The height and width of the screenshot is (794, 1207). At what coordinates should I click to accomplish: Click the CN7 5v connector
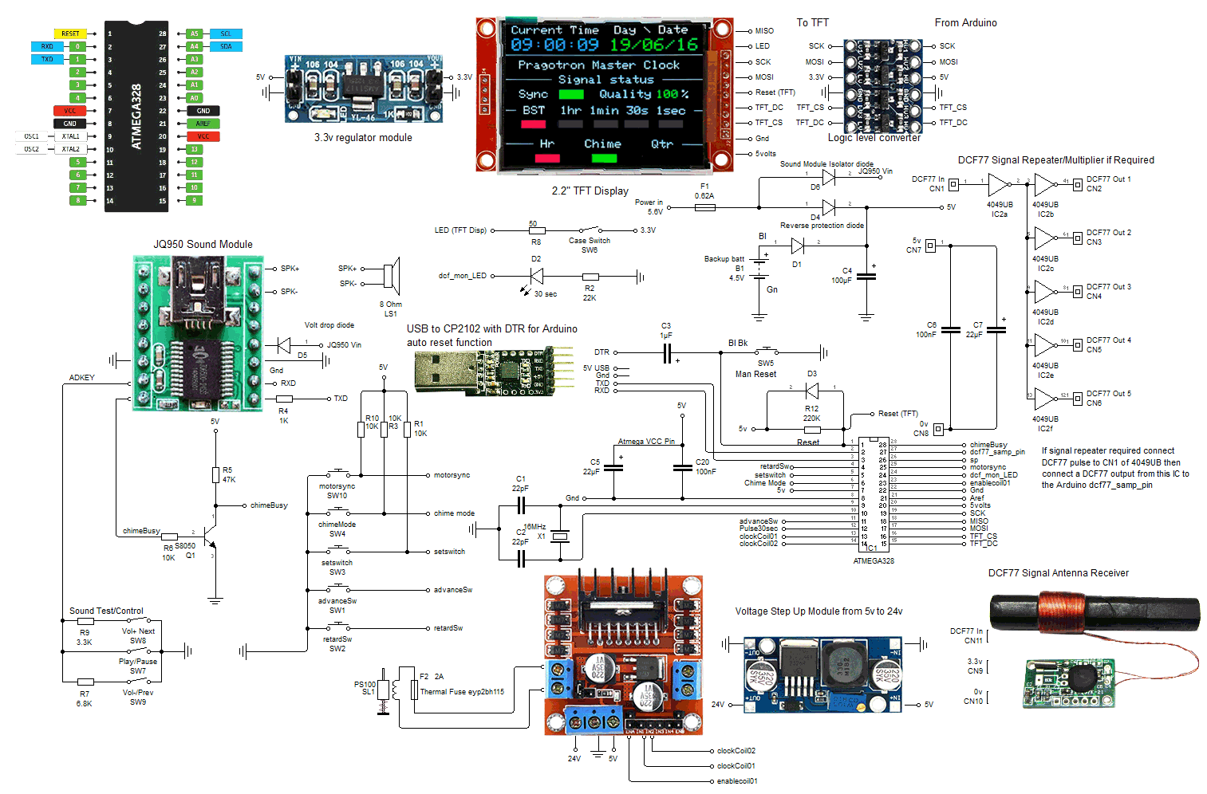(x=930, y=246)
